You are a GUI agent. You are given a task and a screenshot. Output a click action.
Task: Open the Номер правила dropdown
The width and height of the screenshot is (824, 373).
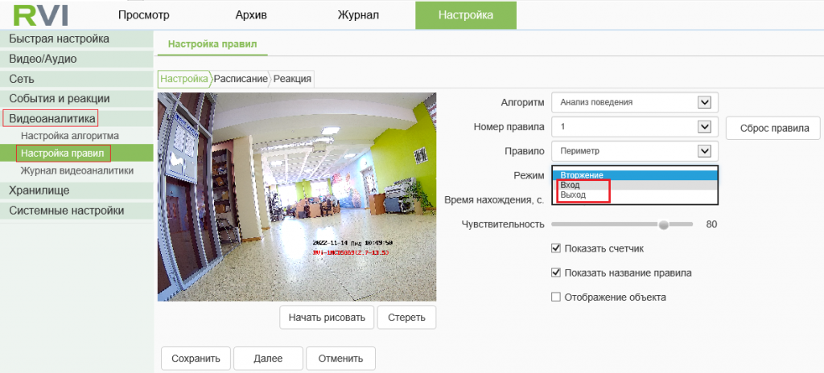[x=704, y=127]
